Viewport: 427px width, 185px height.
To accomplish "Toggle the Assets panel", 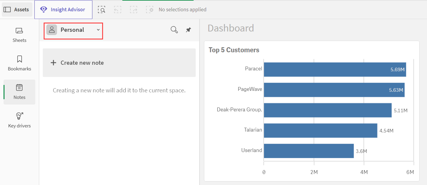I will [x=17, y=10].
